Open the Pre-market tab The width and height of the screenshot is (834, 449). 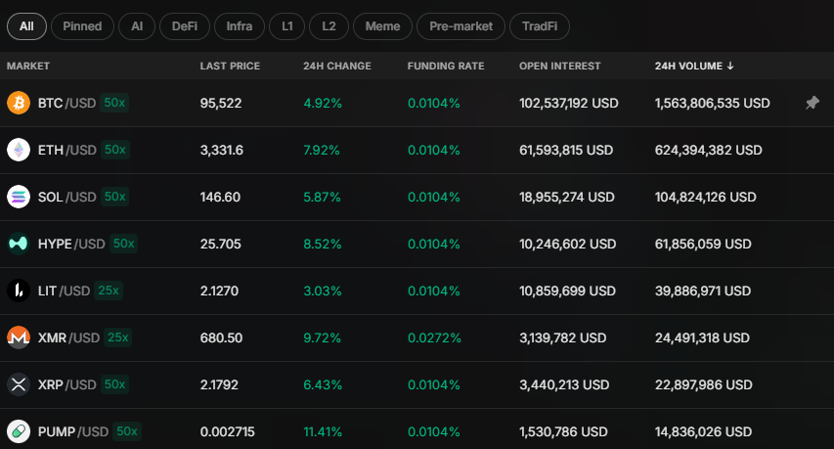tap(461, 26)
